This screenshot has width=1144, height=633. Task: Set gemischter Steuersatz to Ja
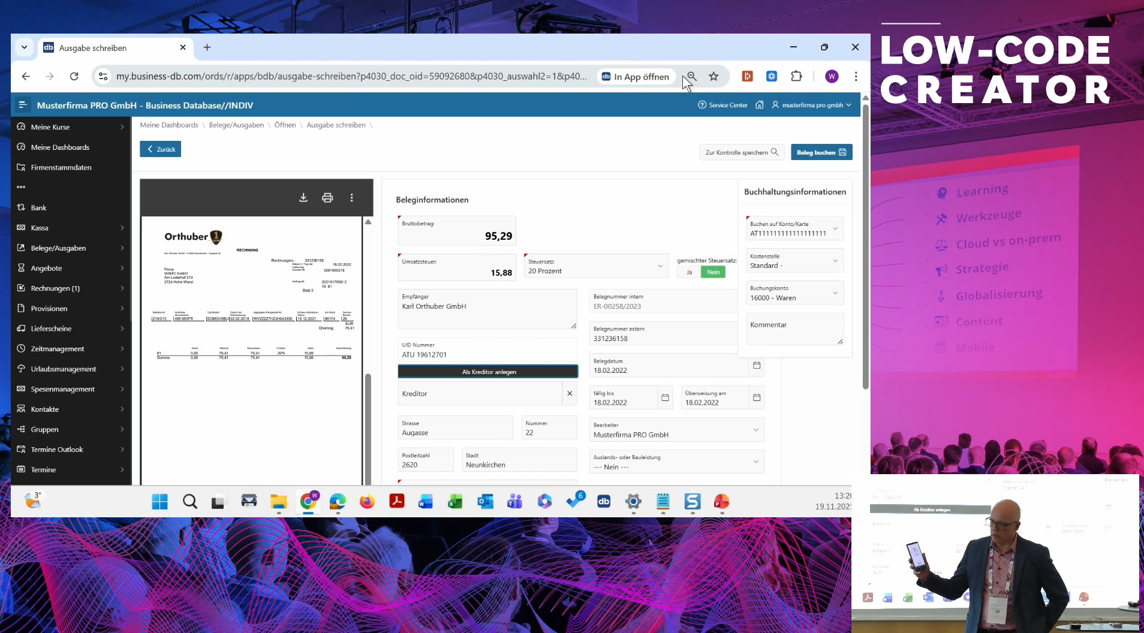tap(689, 272)
